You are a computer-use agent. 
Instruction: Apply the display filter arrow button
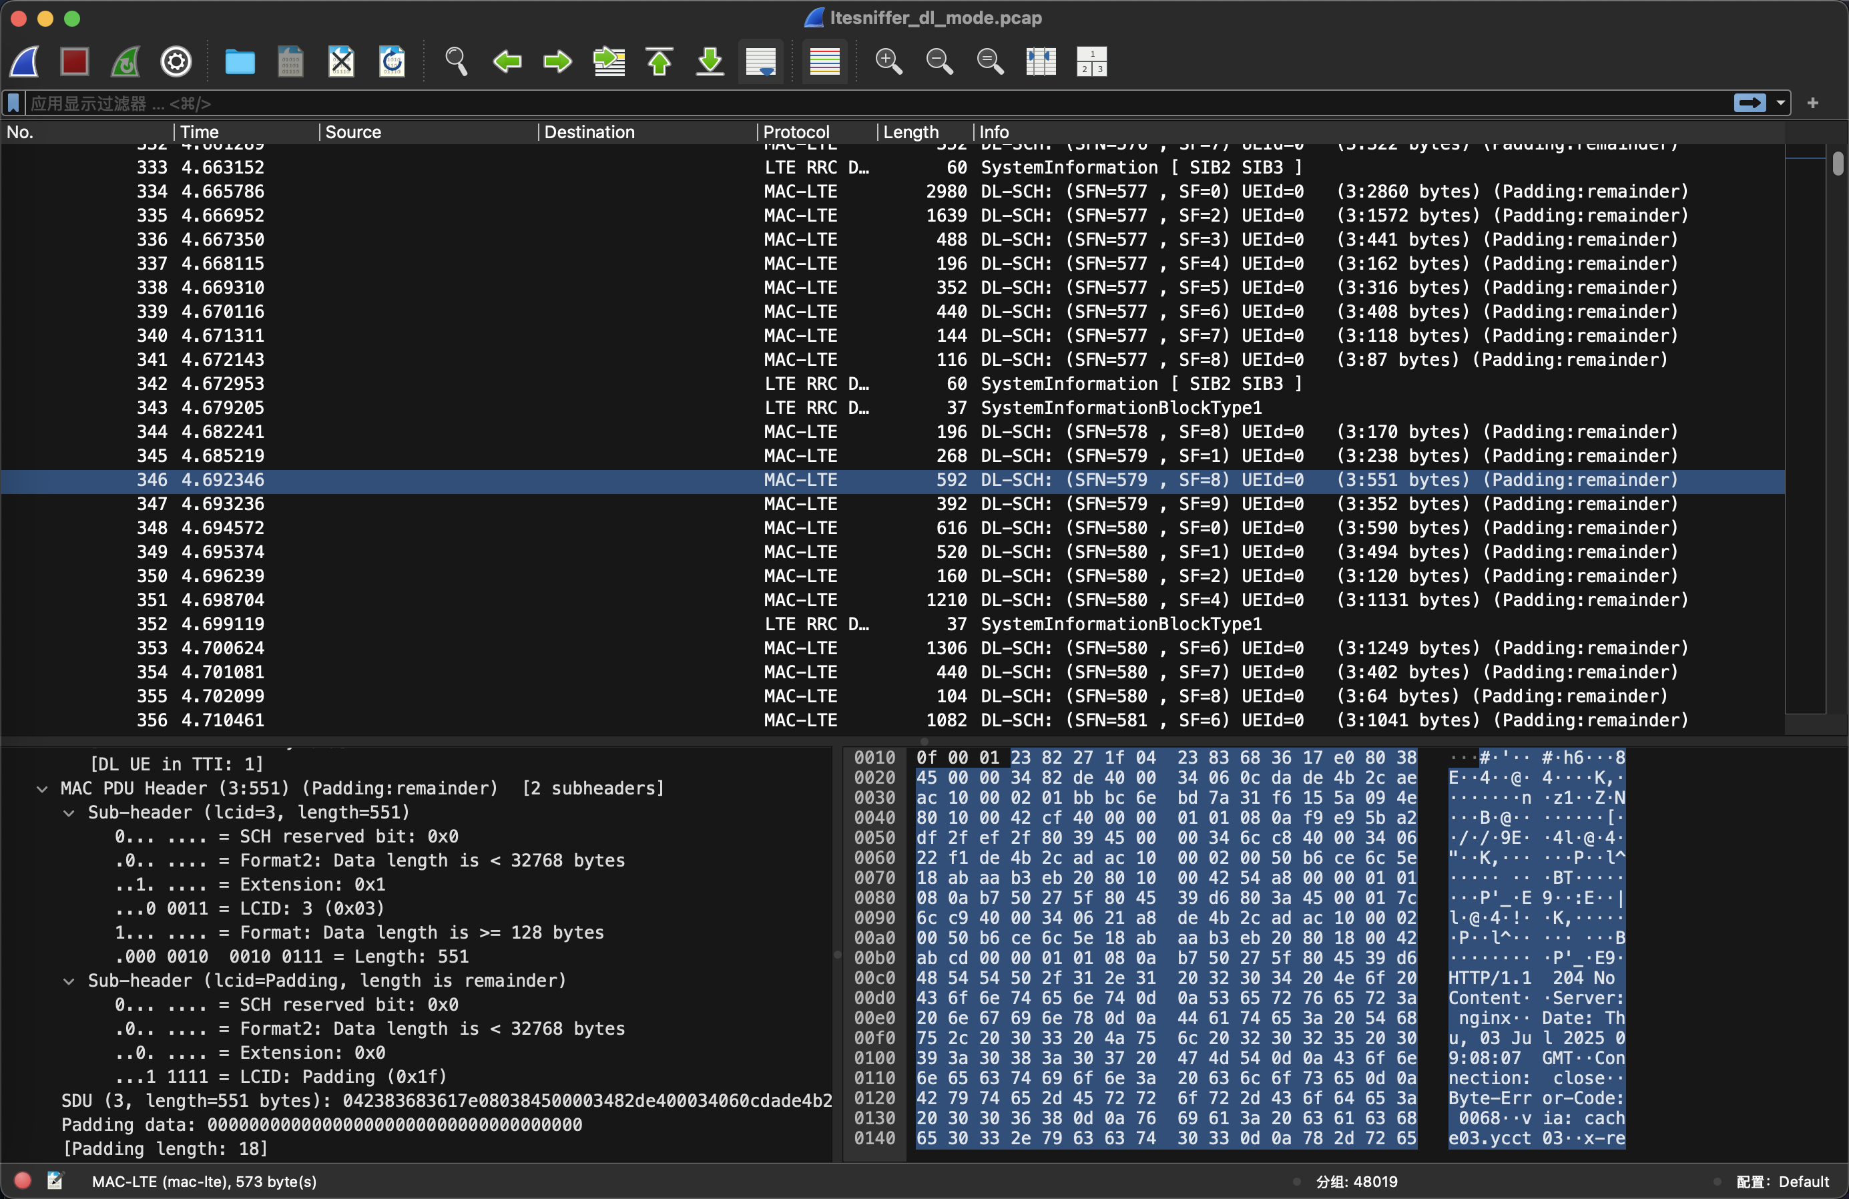[1750, 103]
